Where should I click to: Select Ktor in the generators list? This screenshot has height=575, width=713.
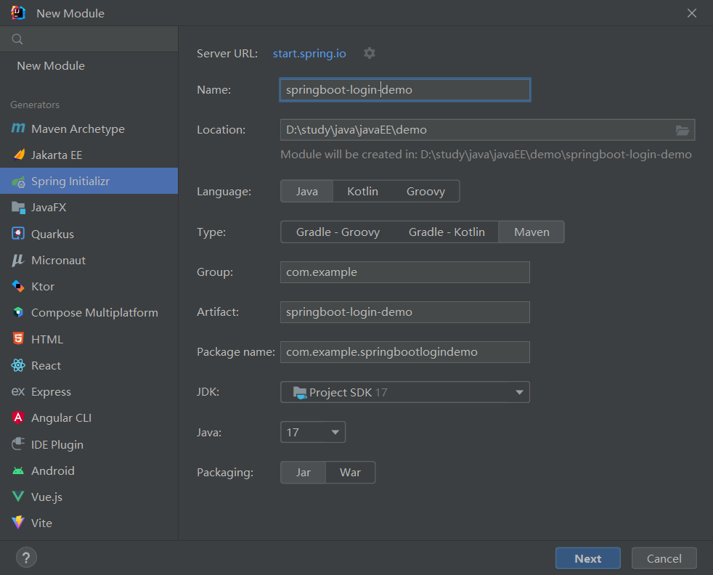[89, 286]
